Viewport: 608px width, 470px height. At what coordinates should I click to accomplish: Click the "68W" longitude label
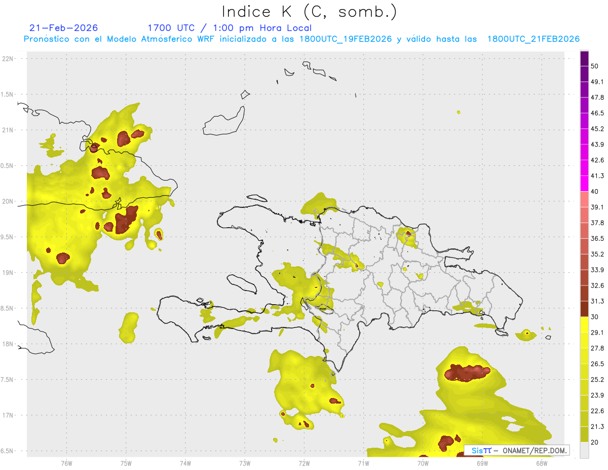541,463
